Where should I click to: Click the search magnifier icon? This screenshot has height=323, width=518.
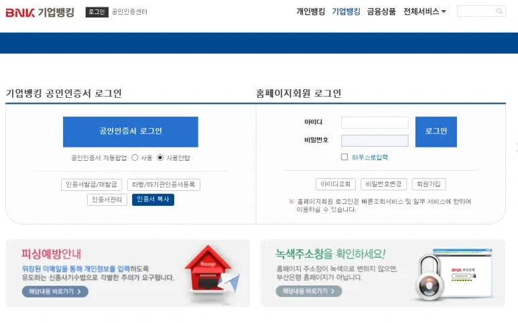tap(499, 11)
